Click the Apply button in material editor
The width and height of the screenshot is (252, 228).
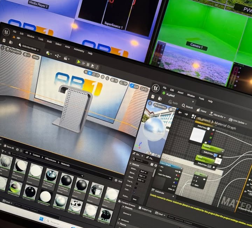click(x=173, y=103)
